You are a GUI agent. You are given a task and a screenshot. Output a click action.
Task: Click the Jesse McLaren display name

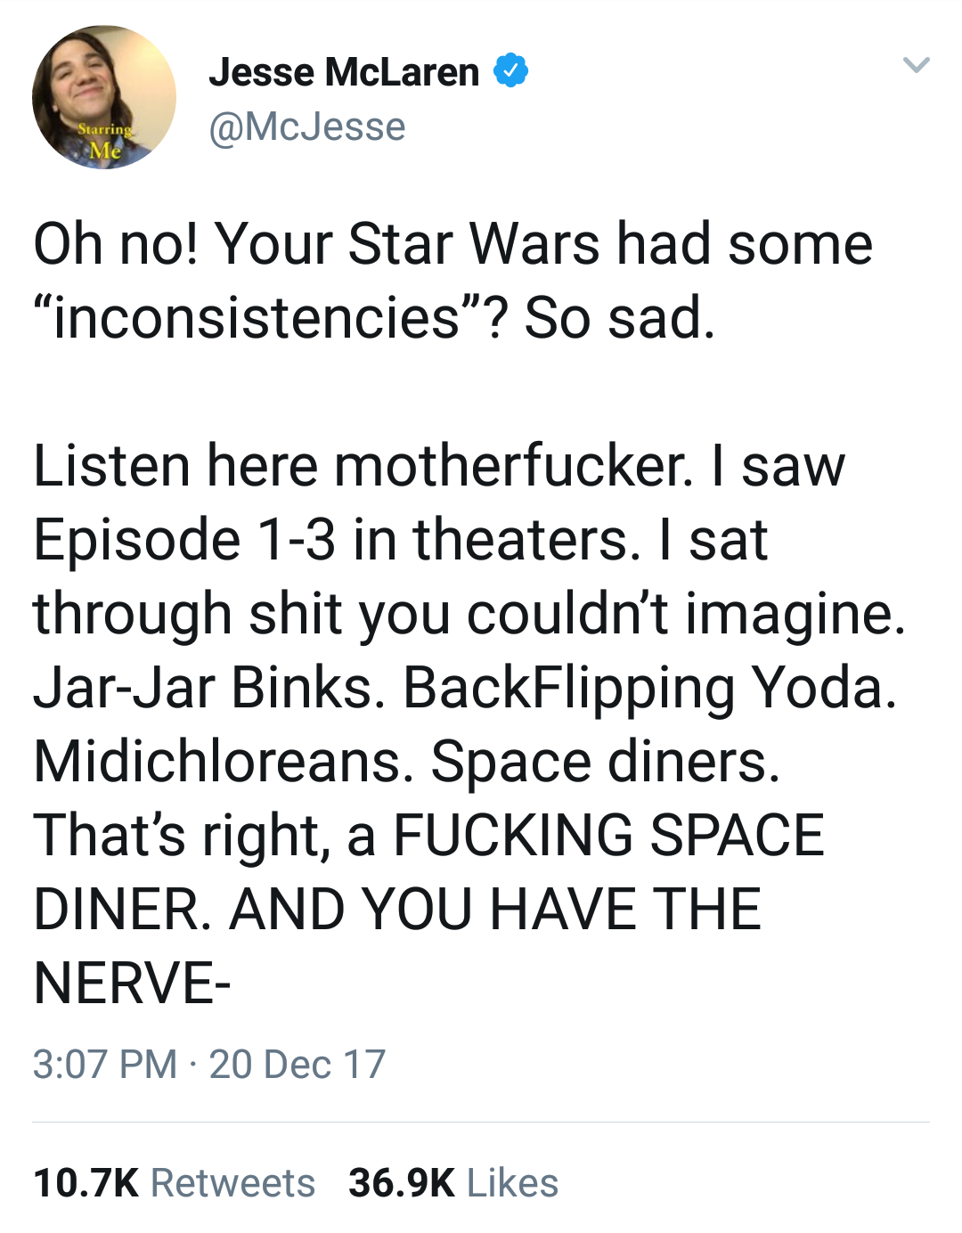coord(344,72)
